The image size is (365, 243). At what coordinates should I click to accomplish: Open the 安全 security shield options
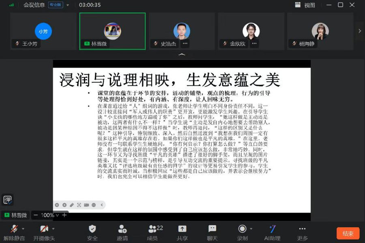tap(92, 232)
